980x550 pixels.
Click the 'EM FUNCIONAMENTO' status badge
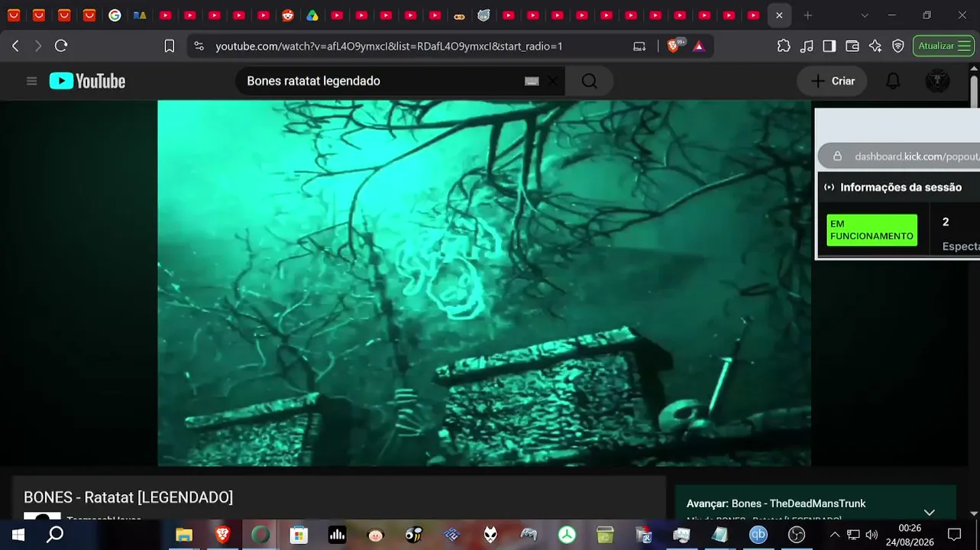(872, 230)
